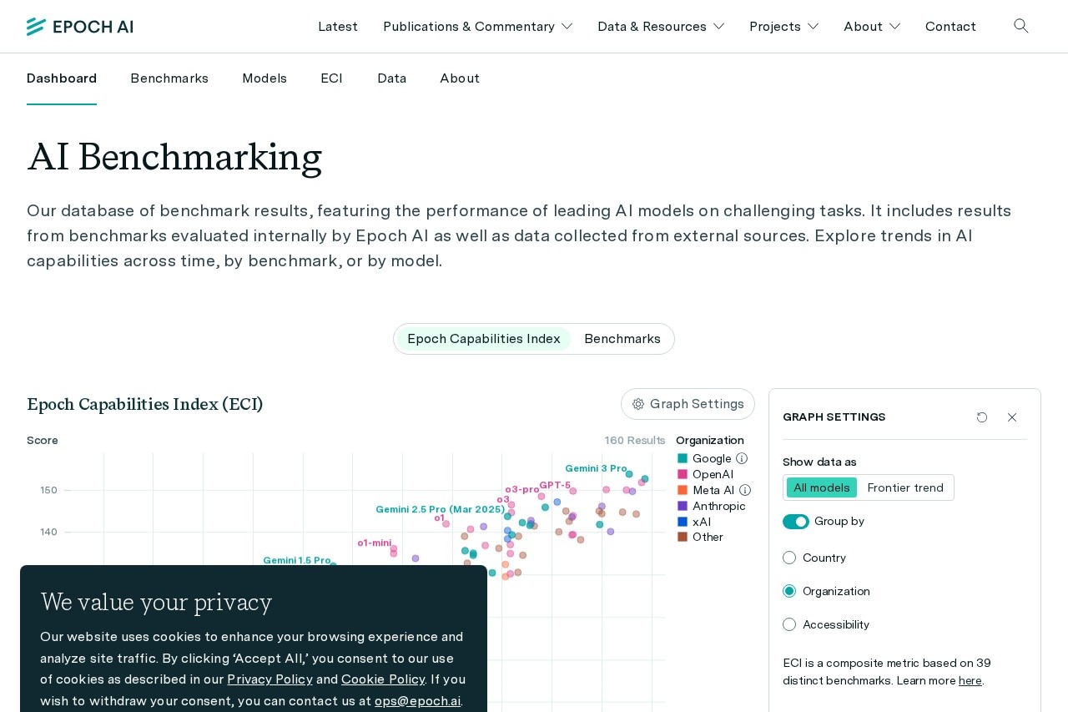The width and height of the screenshot is (1068, 712).
Task: Click the Contact menu item
Action: point(950,26)
